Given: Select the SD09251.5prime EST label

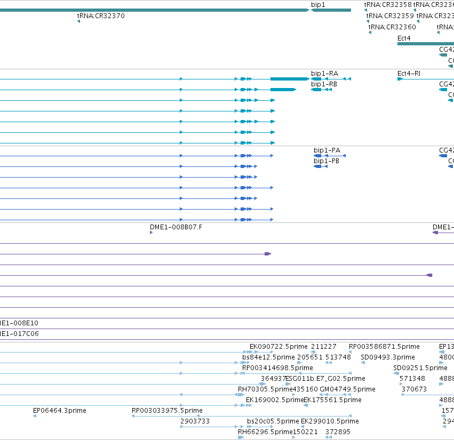Looking at the screenshot, I should pos(420,368).
